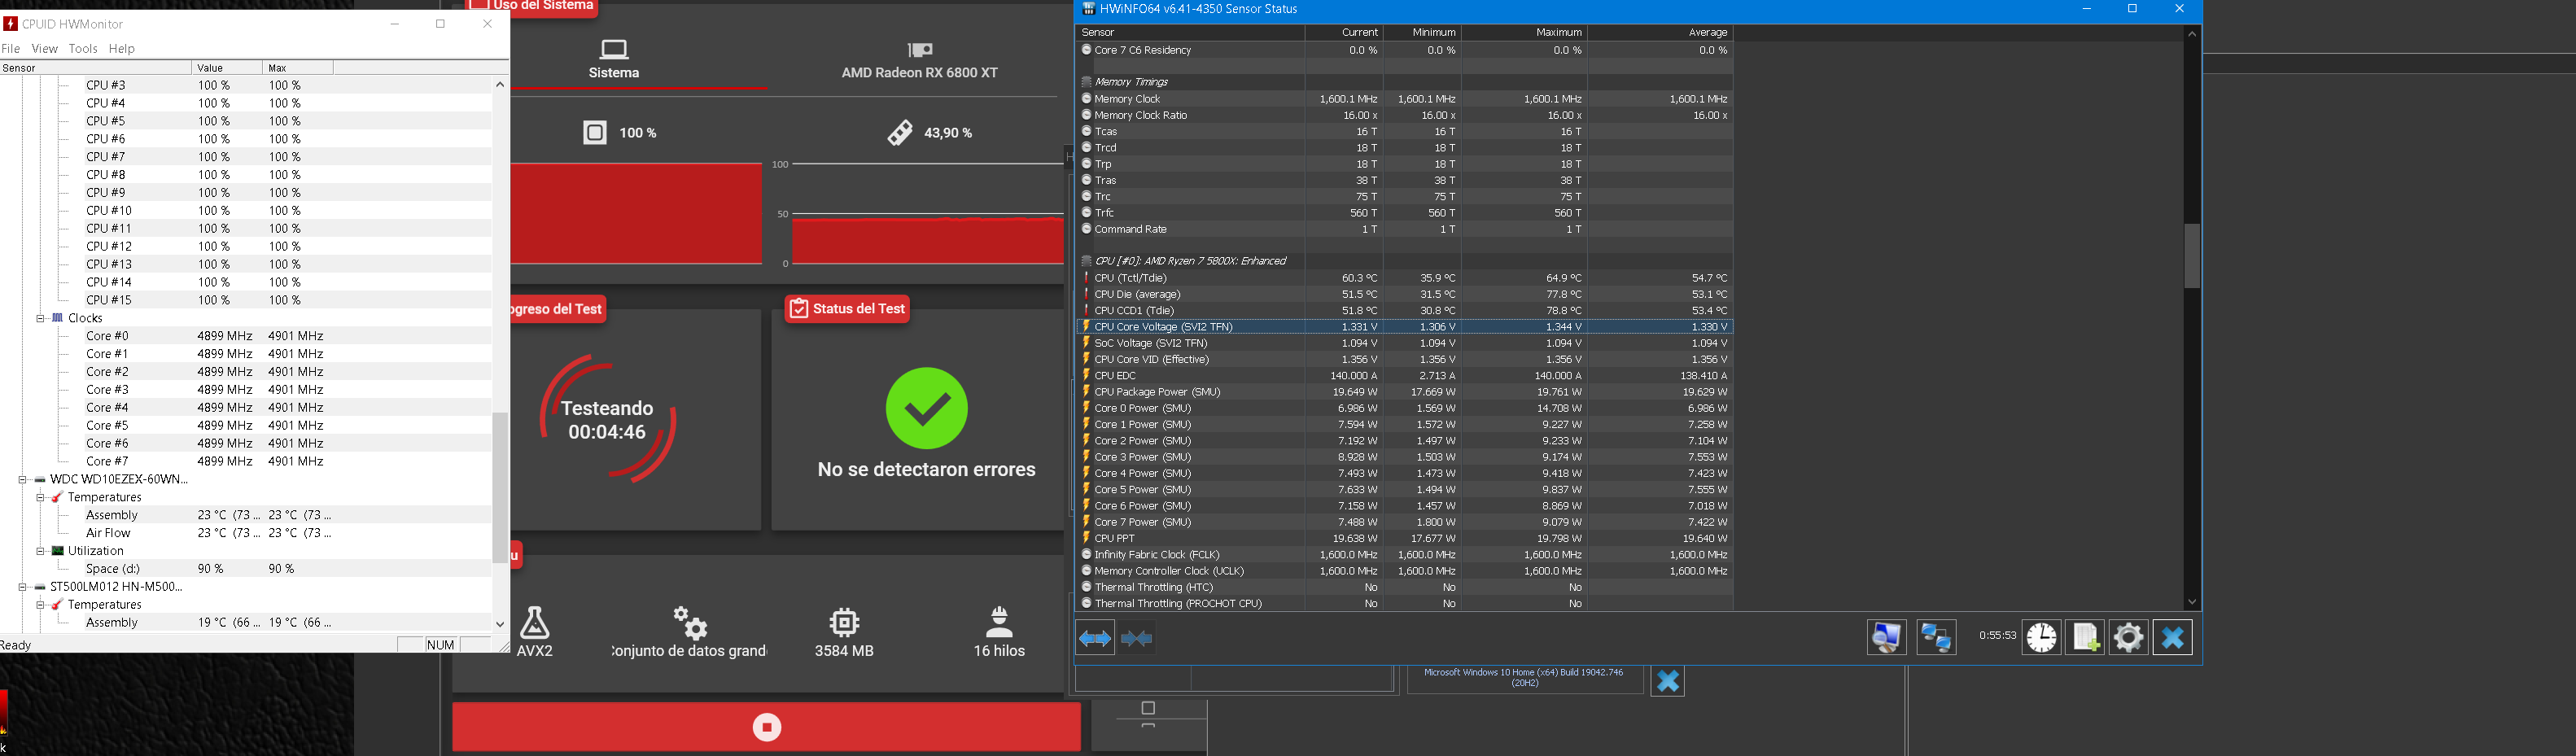This screenshot has height=756, width=2576.
Task: Click HWiNFO monitor with magnifier icon
Action: [1886, 637]
